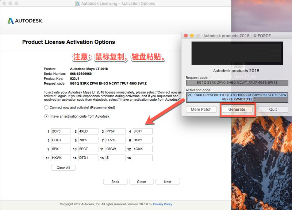Select "Connect now and activate!" radio button
Image resolution: width=292 pixels, height=210 pixels.
[x=46, y=107]
